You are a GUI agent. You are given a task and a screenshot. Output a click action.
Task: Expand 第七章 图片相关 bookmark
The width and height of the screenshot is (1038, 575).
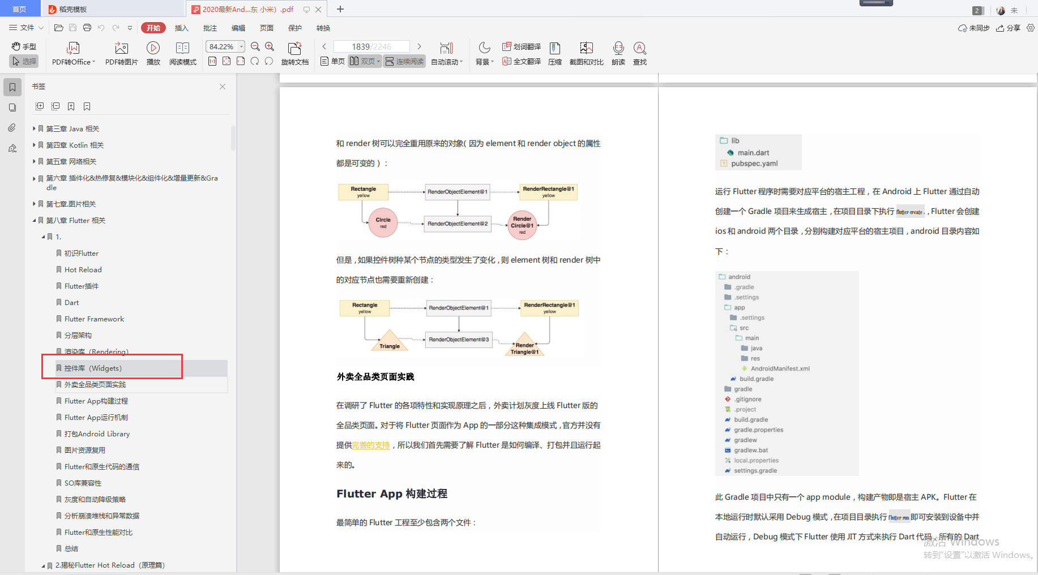click(x=34, y=204)
